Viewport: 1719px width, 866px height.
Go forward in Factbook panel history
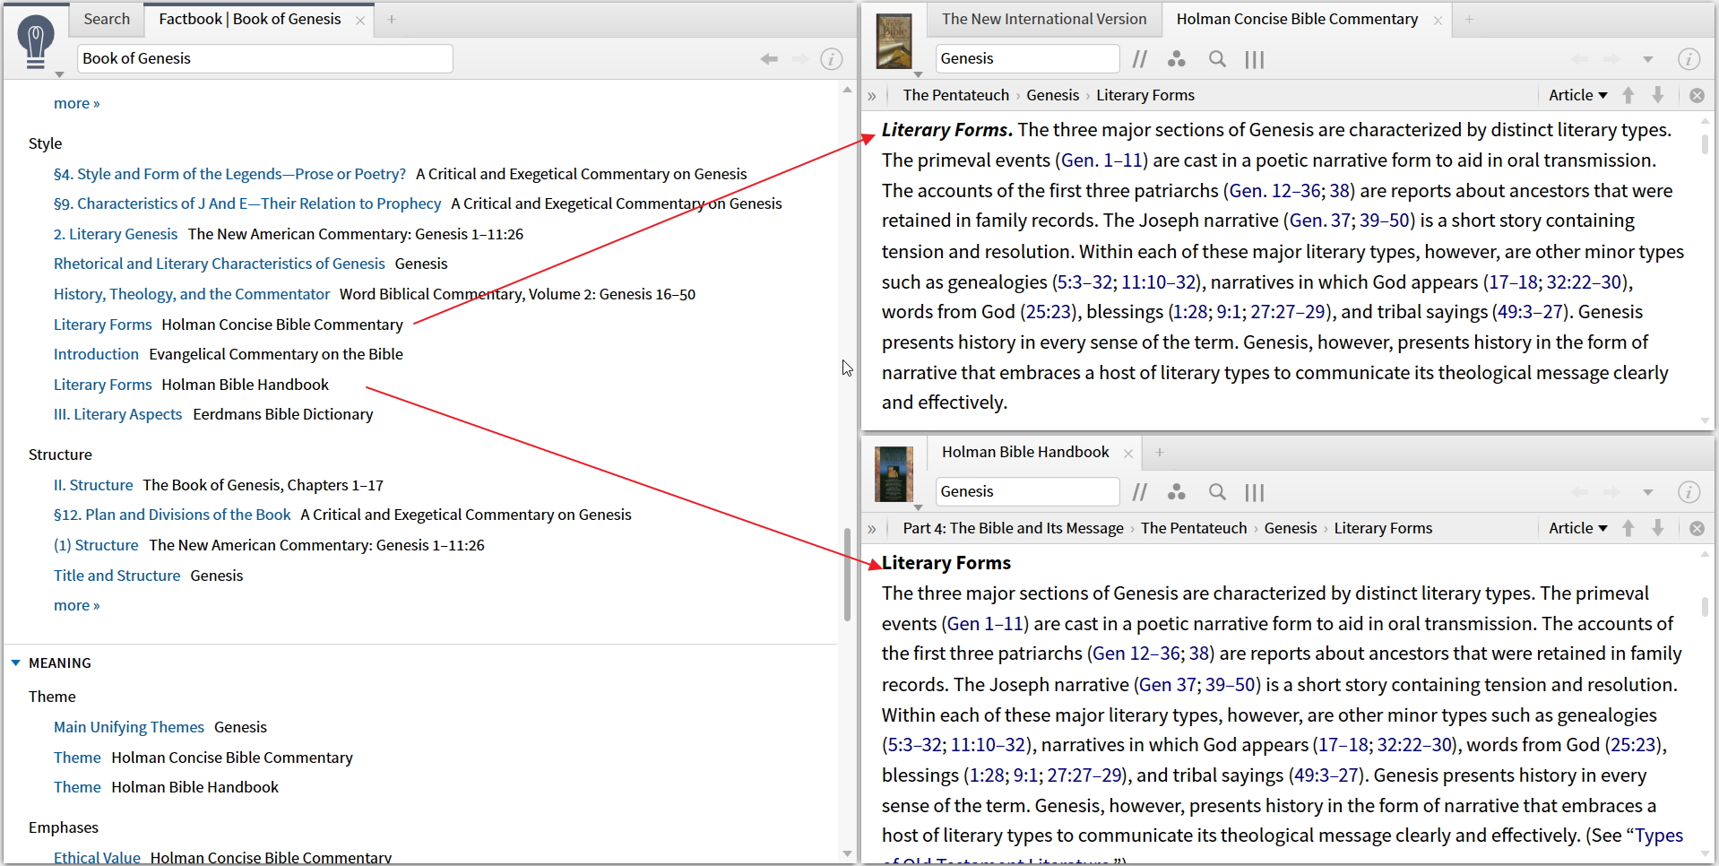point(800,59)
